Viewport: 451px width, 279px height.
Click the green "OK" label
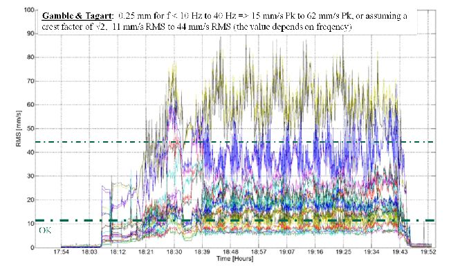pyautogui.click(x=46, y=230)
